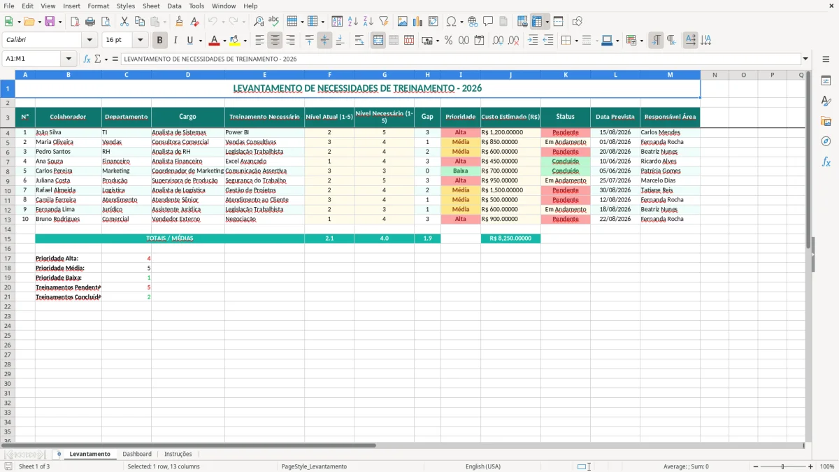Viewport: 839px width, 472px height.
Task: Increase indent
Action: 533,41
